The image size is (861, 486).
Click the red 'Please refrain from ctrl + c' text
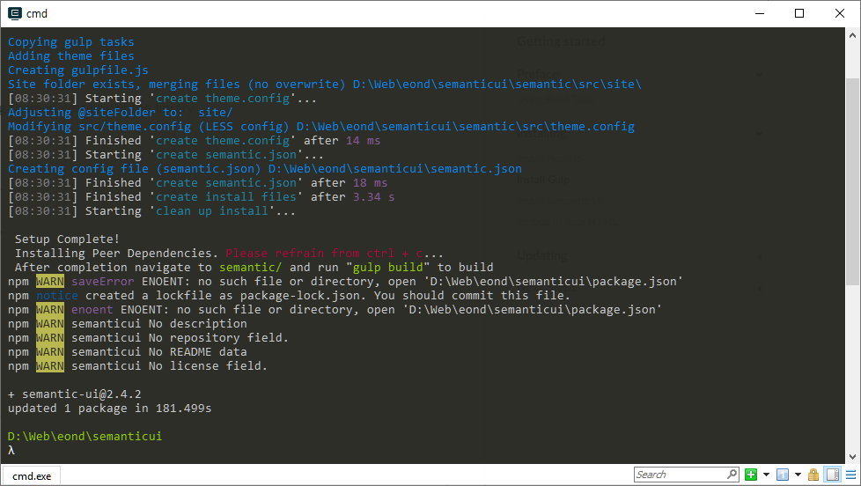point(324,254)
